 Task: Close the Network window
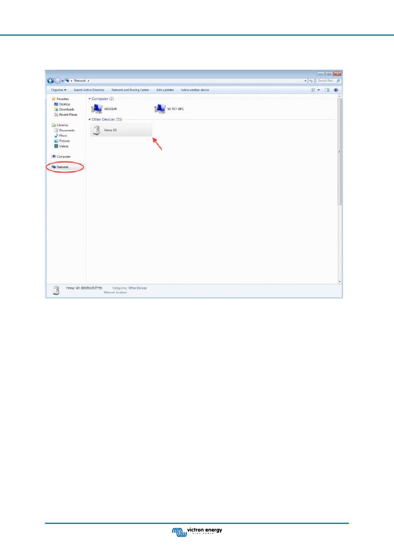click(x=337, y=74)
